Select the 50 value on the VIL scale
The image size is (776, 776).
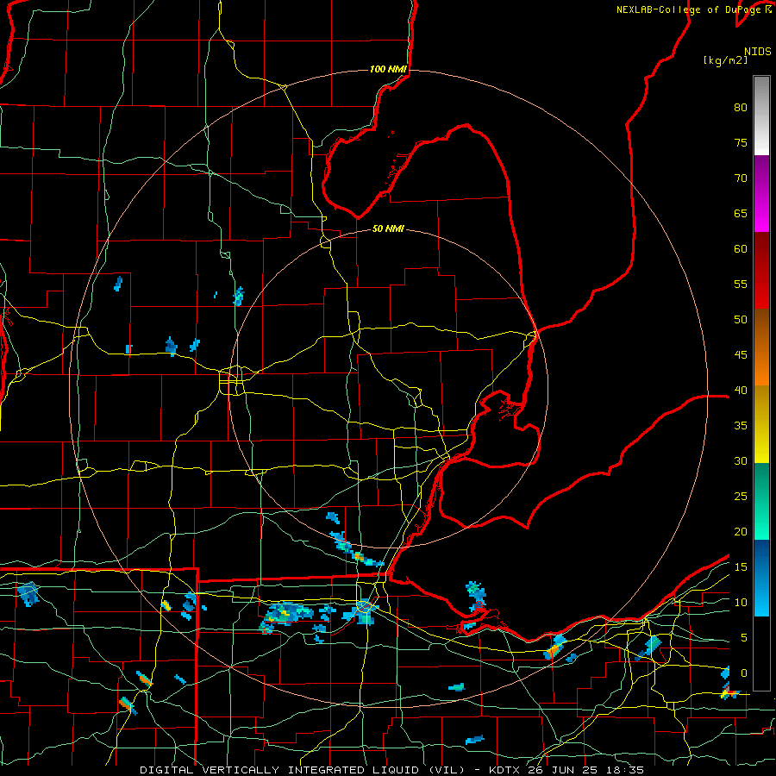[x=741, y=320]
